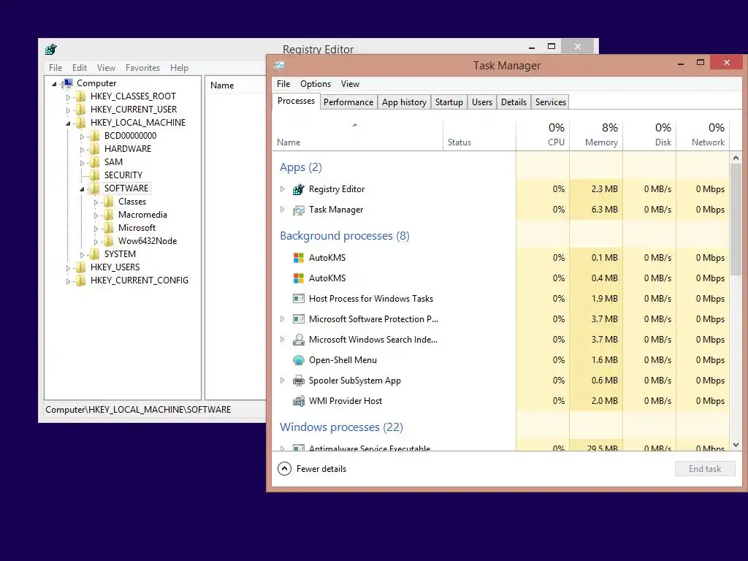The width and height of the screenshot is (748, 561).
Task: Collapse the SOFTWARE key node
Action: pos(82,189)
